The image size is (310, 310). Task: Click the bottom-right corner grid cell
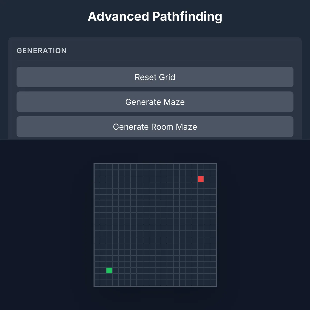coord(213,283)
